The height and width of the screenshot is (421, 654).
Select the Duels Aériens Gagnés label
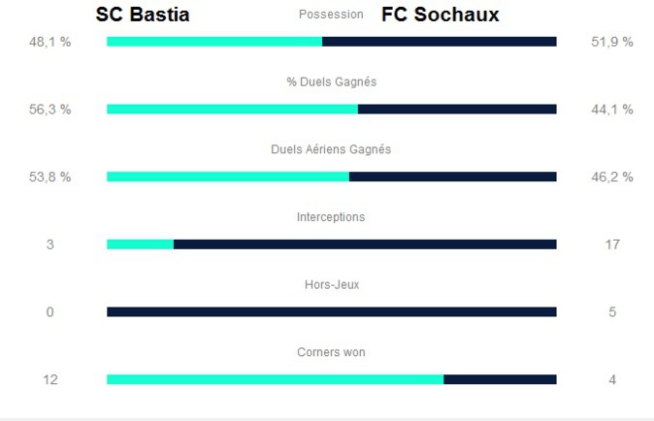pos(331,149)
